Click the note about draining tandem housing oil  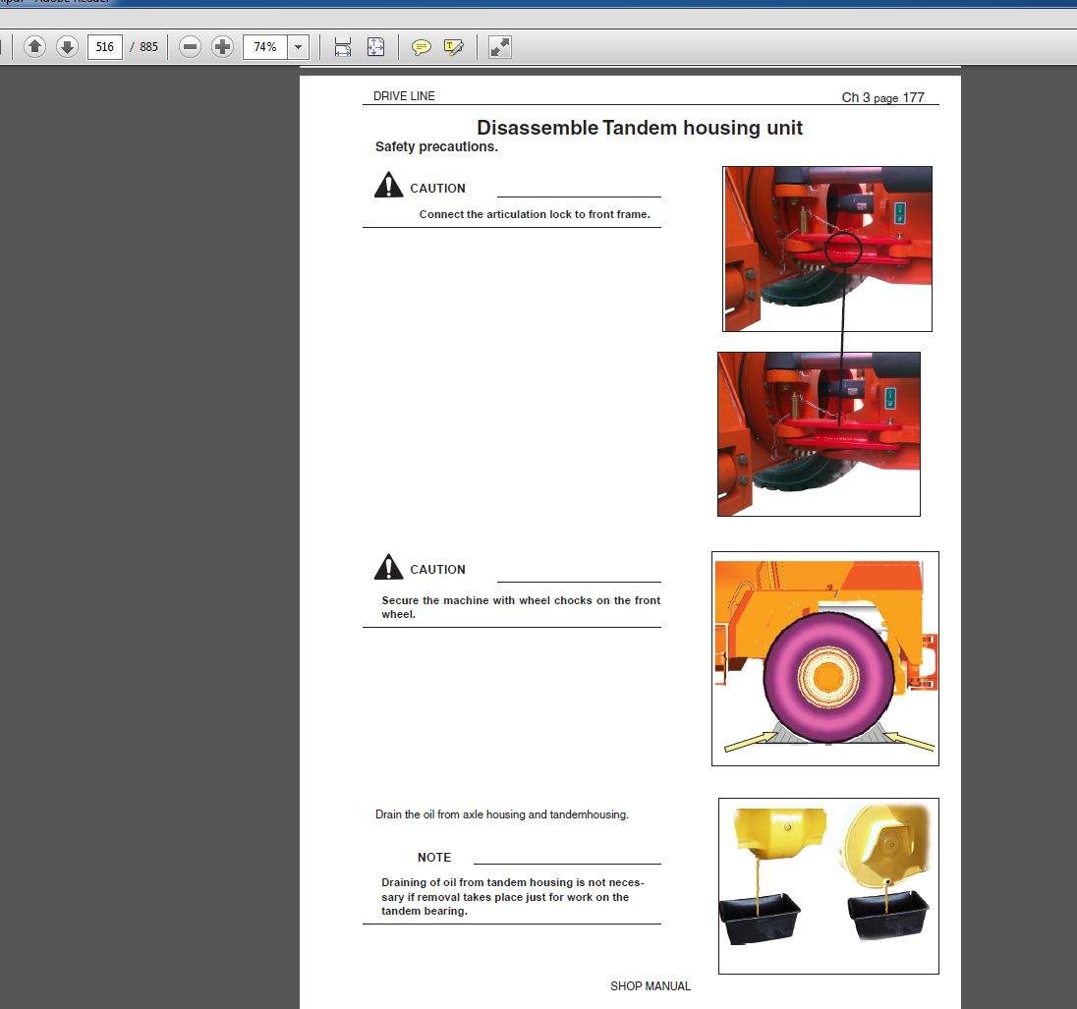click(512, 896)
